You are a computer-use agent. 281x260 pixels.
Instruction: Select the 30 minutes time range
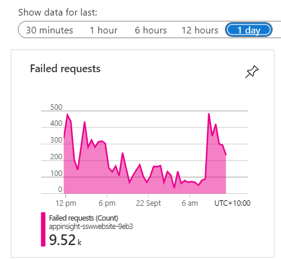50,30
